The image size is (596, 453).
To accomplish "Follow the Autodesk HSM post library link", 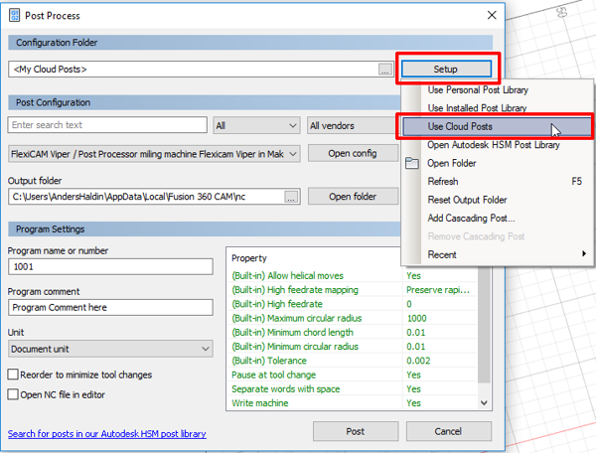I will pyautogui.click(x=105, y=434).
